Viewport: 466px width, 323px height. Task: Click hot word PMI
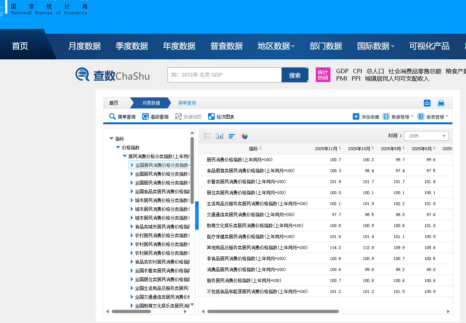tap(341, 78)
